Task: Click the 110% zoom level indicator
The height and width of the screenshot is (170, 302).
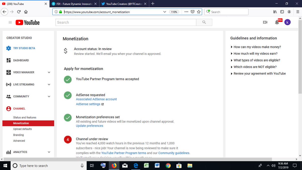Action: pyautogui.click(x=174, y=12)
